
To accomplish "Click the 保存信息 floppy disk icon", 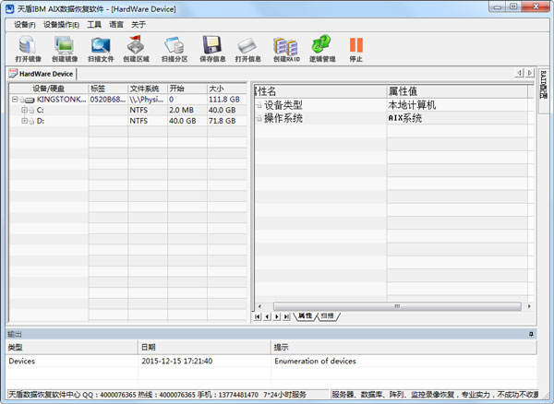I will click(212, 45).
